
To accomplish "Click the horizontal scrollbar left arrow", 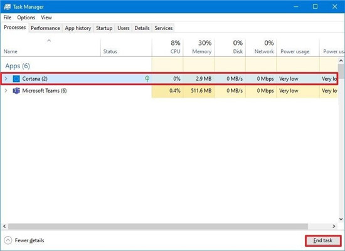I will (4, 226).
